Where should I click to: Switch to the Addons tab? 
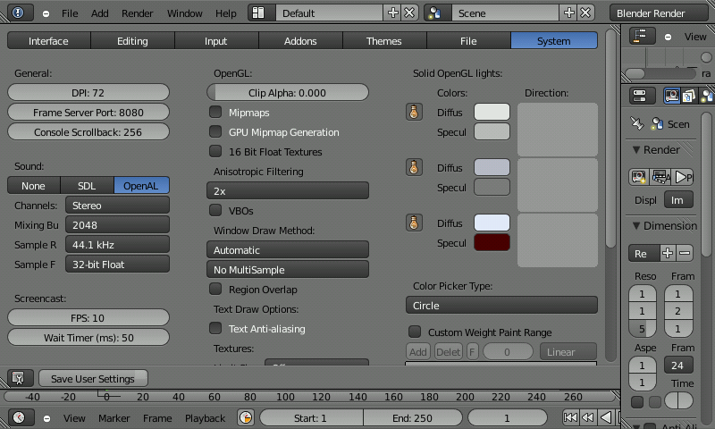tap(301, 41)
